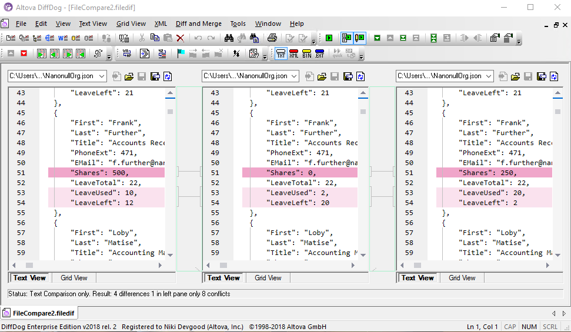Click the Print icon in toolbar

click(x=272, y=38)
